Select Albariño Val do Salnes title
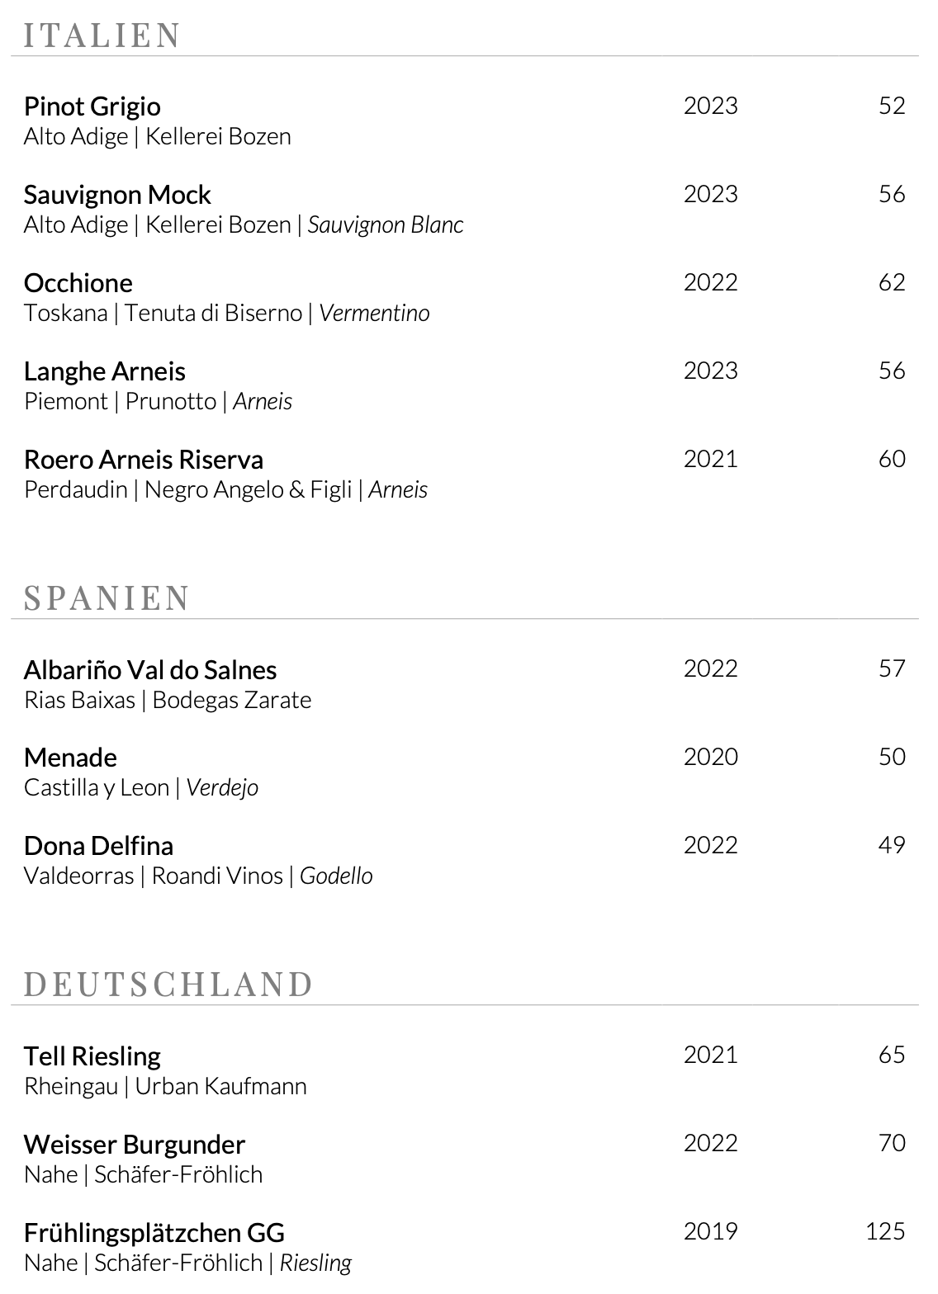The width and height of the screenshot is (938, 1294). point(150,669)
